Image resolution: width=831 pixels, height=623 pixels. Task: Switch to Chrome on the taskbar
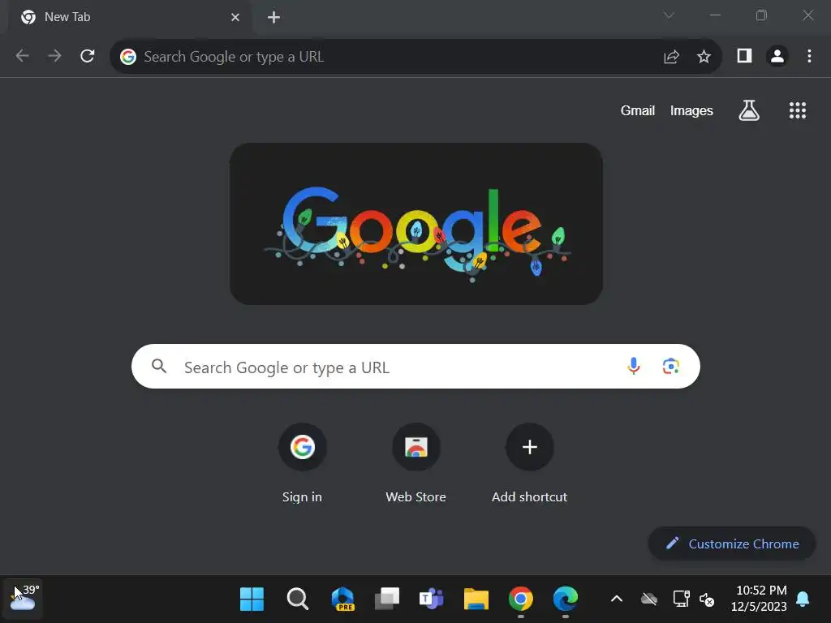pyautogui.click(x=520, y=599)
